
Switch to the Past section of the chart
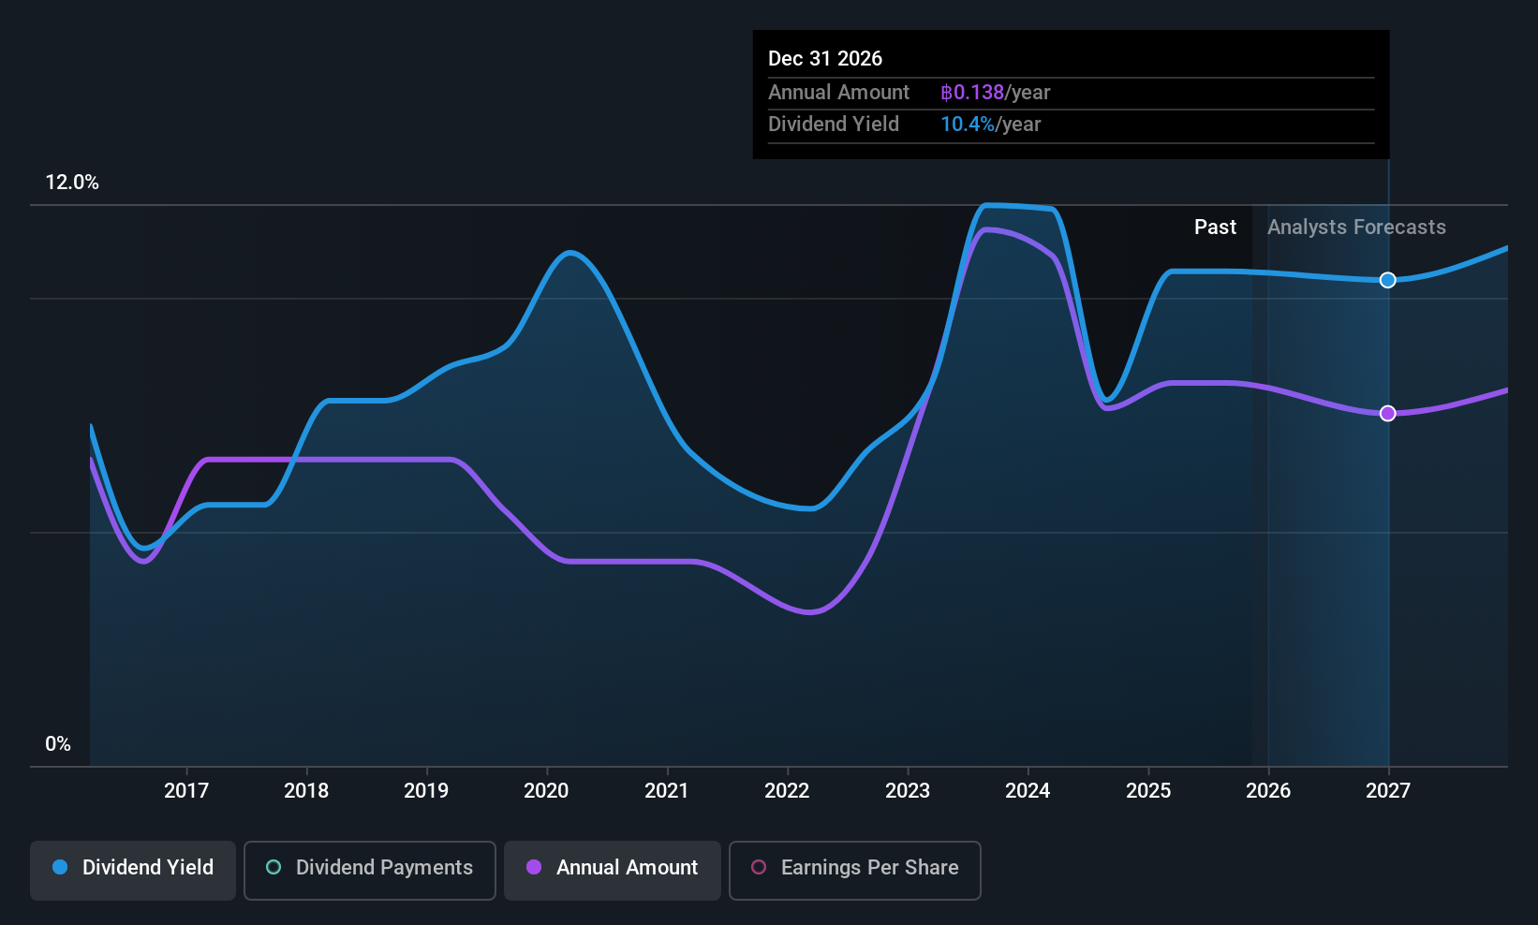pyautogui.click(x=1215, y=227)
